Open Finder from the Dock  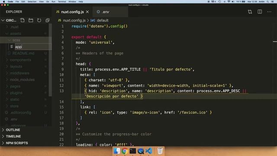(117, 151)
